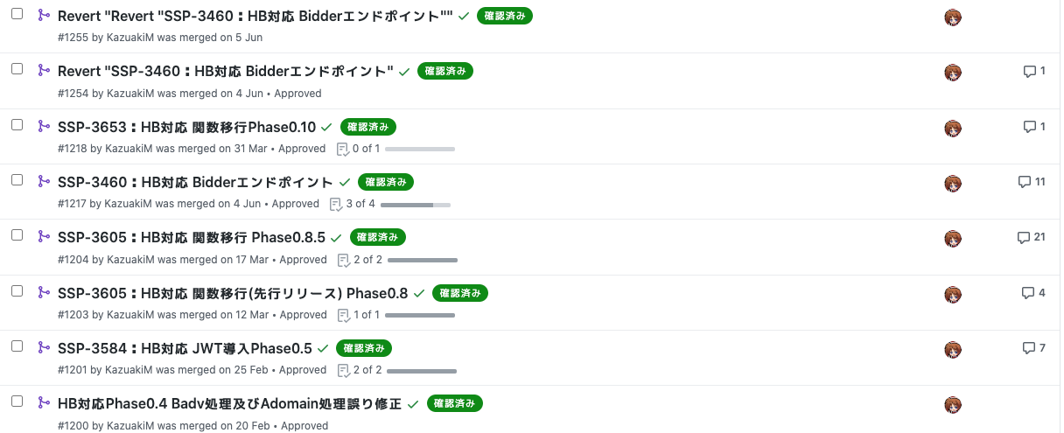Viewport: 1064px width, 433px height.
Task: Click comment icon showing 21 comments
Action: click(1023, 238)
